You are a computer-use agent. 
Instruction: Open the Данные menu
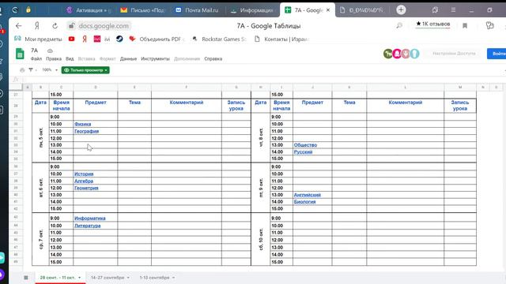(x=128, y=59)
